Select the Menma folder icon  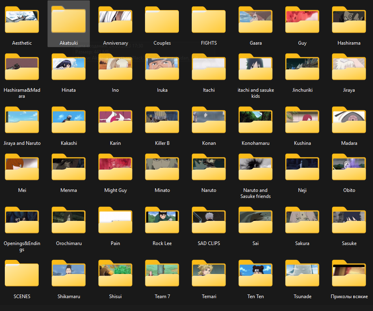point(68,167)
